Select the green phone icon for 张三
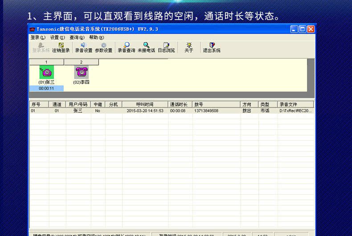The image size is (352, 236). tap(47, 72)
